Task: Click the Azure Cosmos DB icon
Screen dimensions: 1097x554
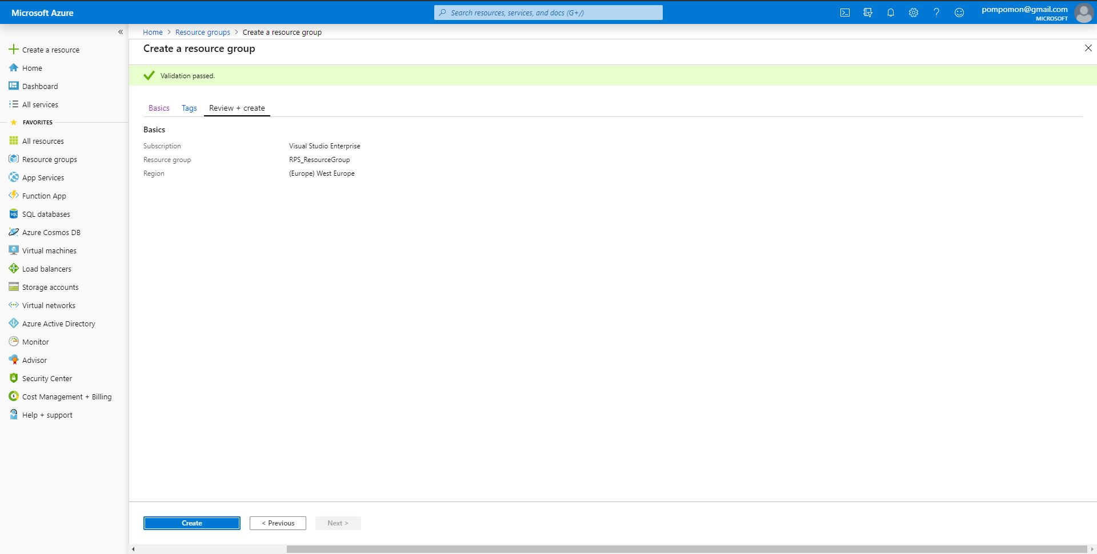Action: [14, 232]
